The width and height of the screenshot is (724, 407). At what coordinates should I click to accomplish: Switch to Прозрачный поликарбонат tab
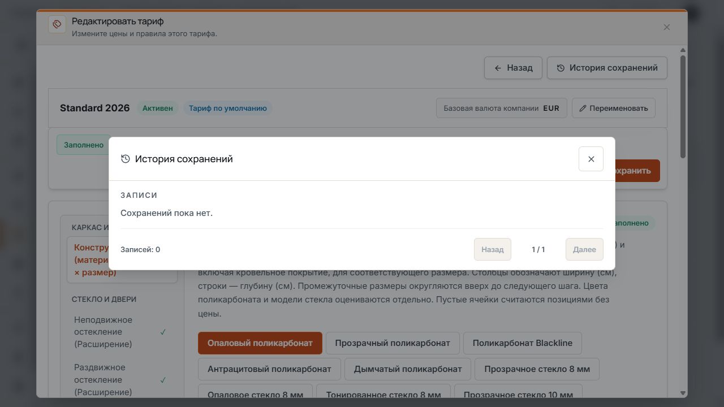[x=393, y=343]
